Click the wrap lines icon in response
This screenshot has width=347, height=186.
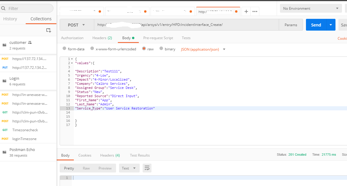147,168
